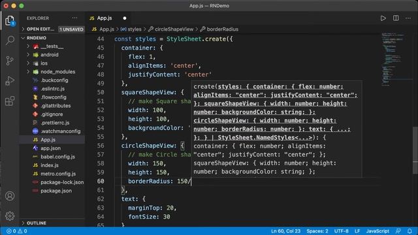This screenshot has height=235, width=418.
Task: Click styles in the breadcrumb
Action: tap(135, 29)
